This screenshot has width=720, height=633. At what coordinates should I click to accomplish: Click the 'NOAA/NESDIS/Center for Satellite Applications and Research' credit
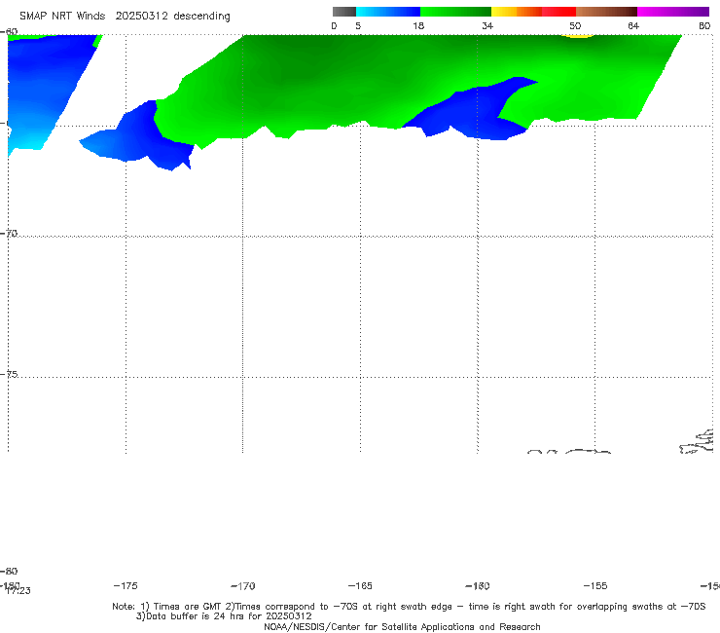[x=402, y=626]
